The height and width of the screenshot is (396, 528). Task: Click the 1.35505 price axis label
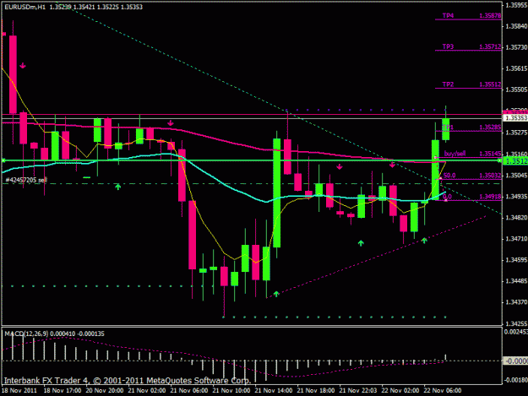tap(516, 90)
